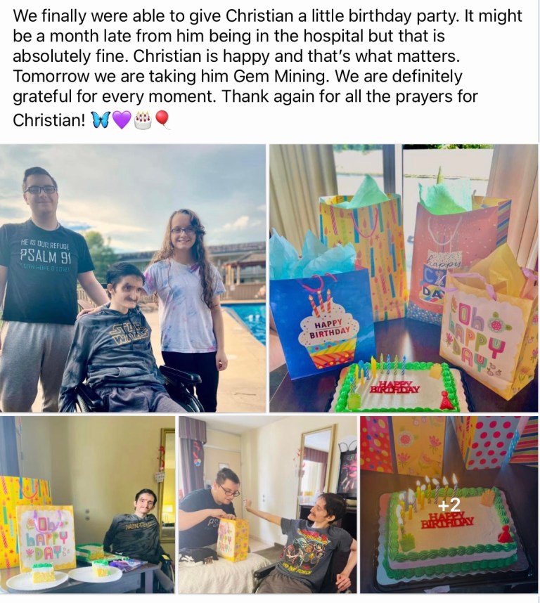Viewport: 540px width, 603px height.
Task: Open the gift bags and cake photo
Action: pyautogui.click(x=404, y=278)
